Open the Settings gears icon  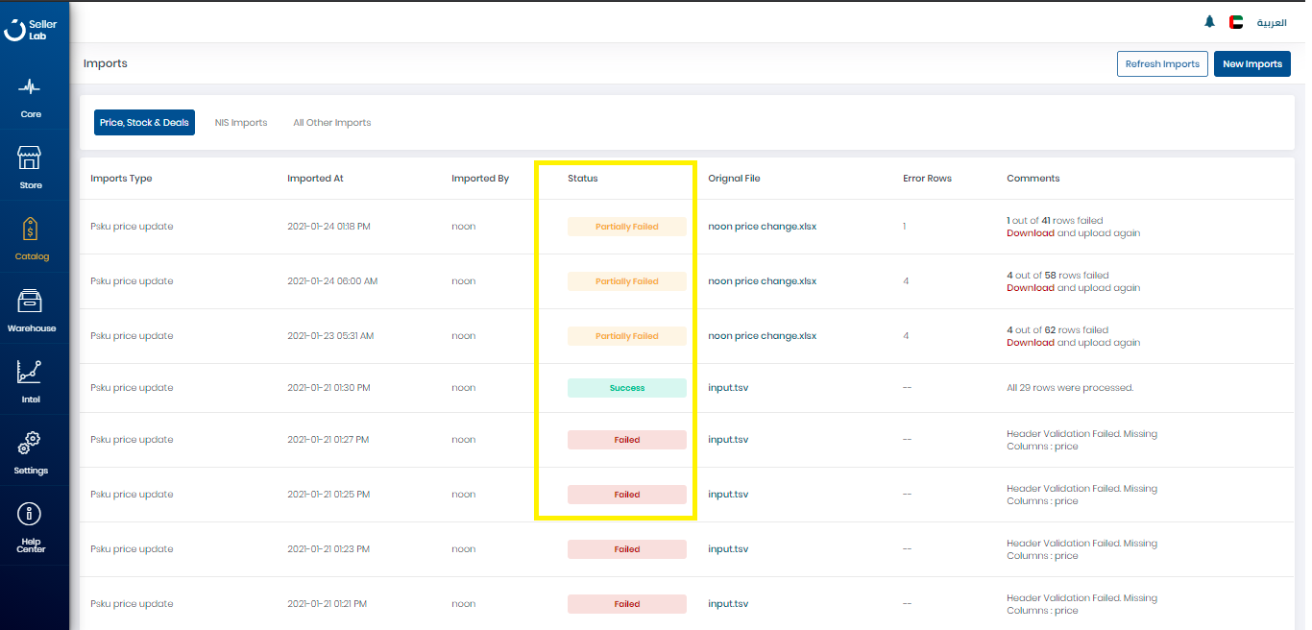31,444
